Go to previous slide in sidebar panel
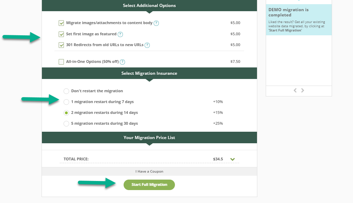 click(x=295, y=90)
